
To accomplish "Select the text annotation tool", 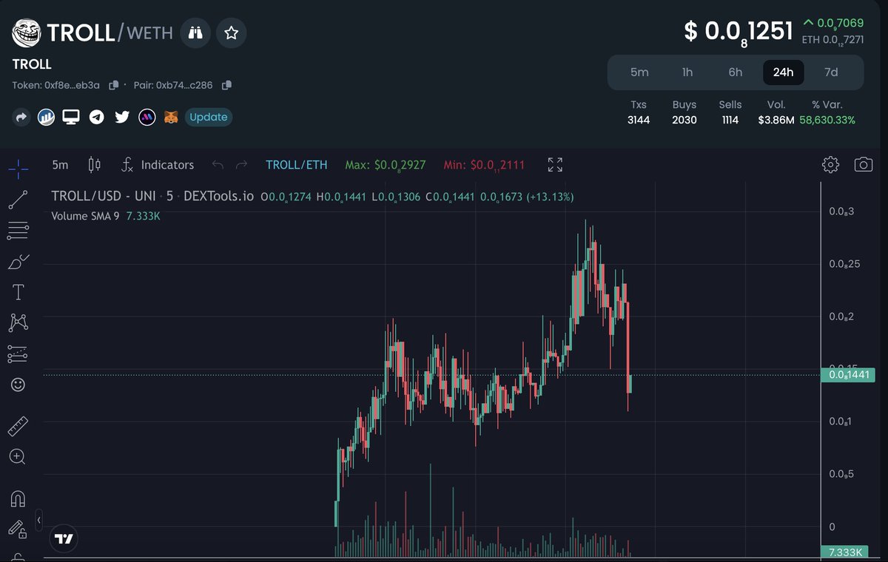I will point(18,291).
